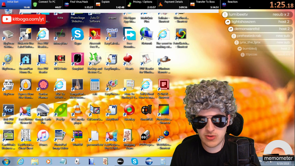Open the passwords.txt file on desktop
Screen dimensions: 295x166
[95, 138]
